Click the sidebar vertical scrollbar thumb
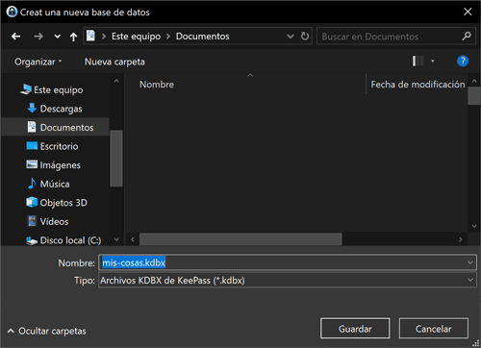 (x=116, y=158)
